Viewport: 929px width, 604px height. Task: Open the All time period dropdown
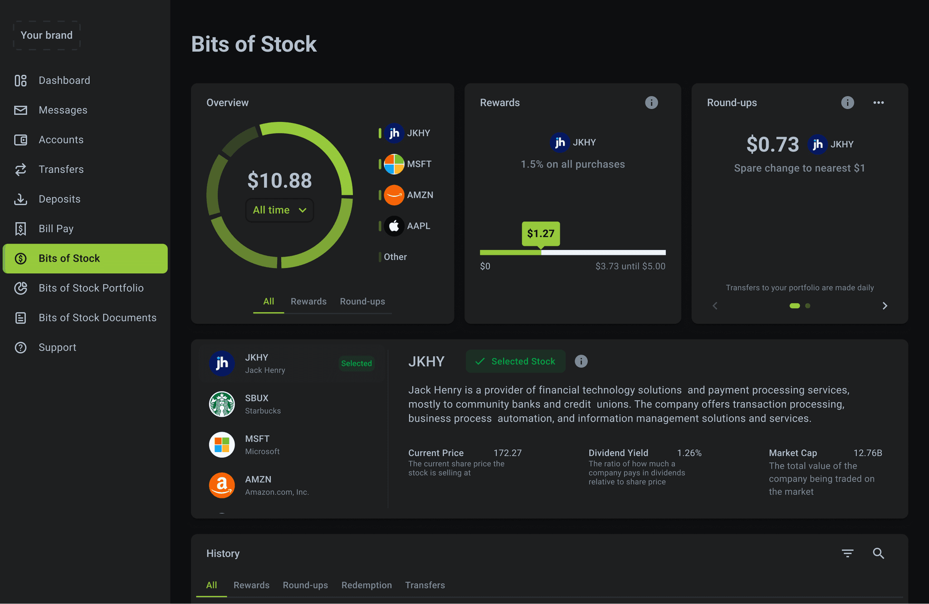pyautogui.click(x=279, y=210)
